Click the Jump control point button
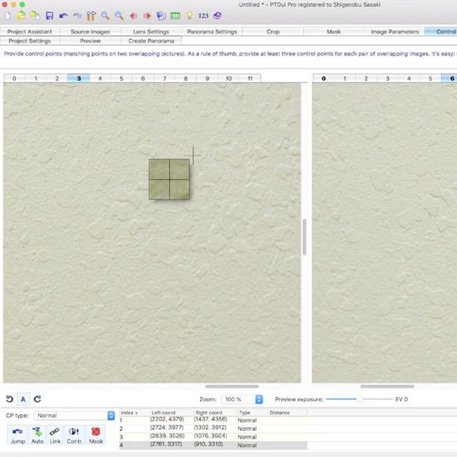This screenshot has width=457, height=457. coord(18,435)
